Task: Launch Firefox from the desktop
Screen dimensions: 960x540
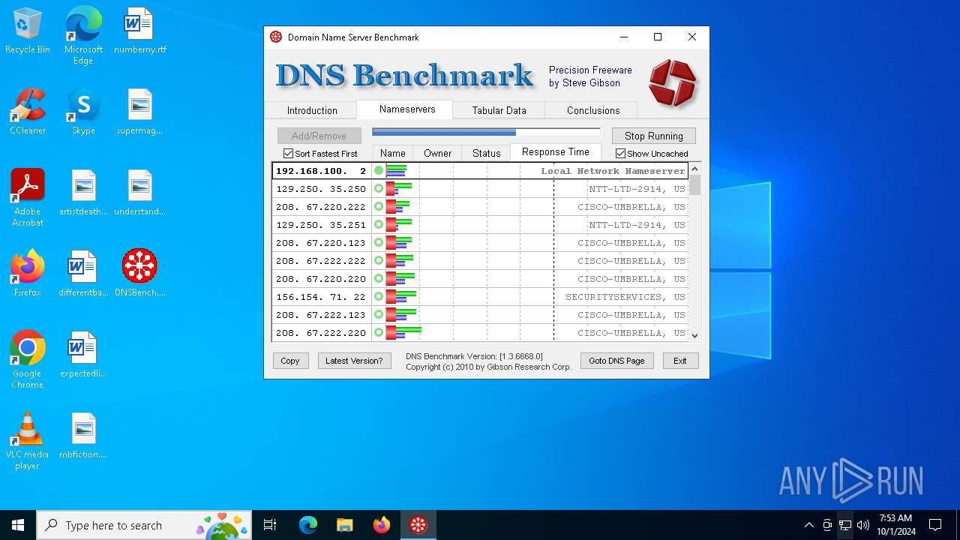Action: (28, 274)
